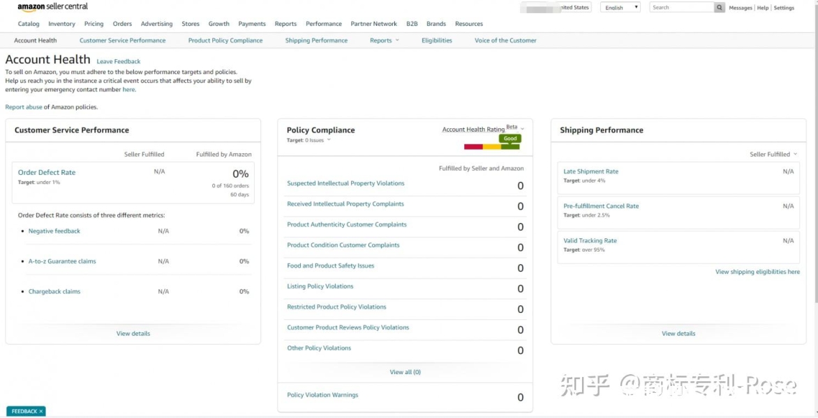Open Listing Policy Violations
Screen dimensions: 818x418
point(320,286)
